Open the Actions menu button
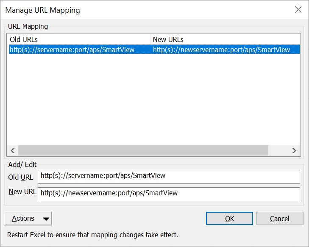 23,219
